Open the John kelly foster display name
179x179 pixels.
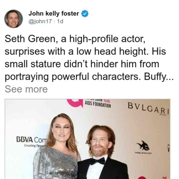coord(54,14)
